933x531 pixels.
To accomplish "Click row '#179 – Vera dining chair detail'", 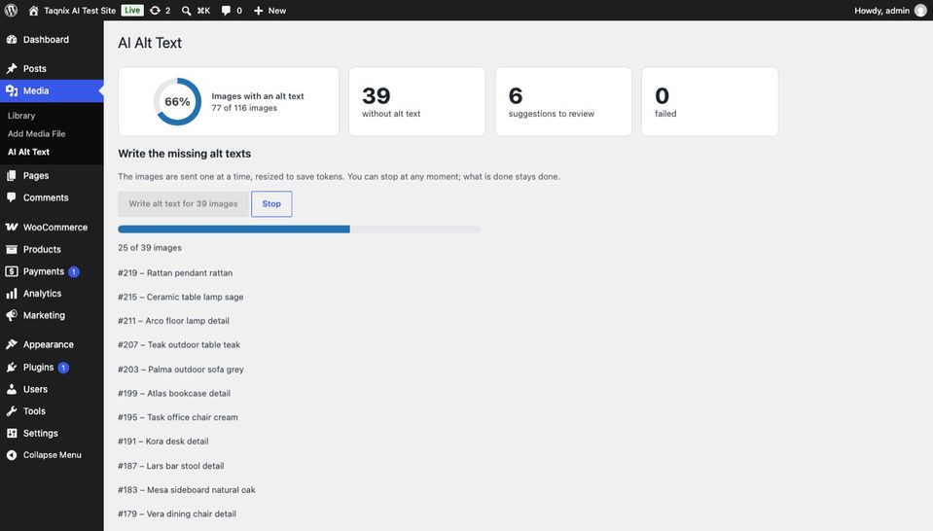I will (x=177, y=513).
